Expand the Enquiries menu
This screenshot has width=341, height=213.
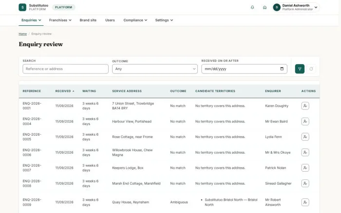tap(31, 20)
